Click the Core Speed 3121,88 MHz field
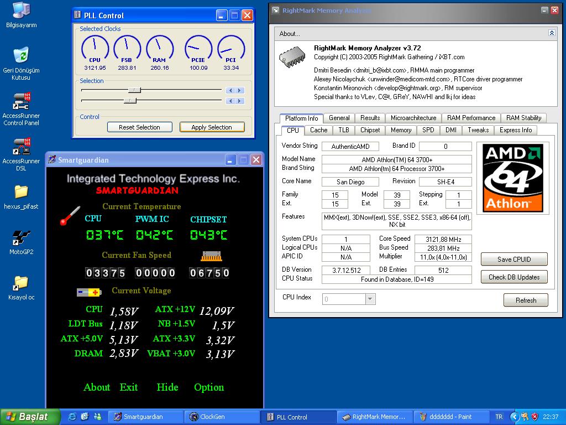The height and width of the screenshot is (425, 566). 443,239
